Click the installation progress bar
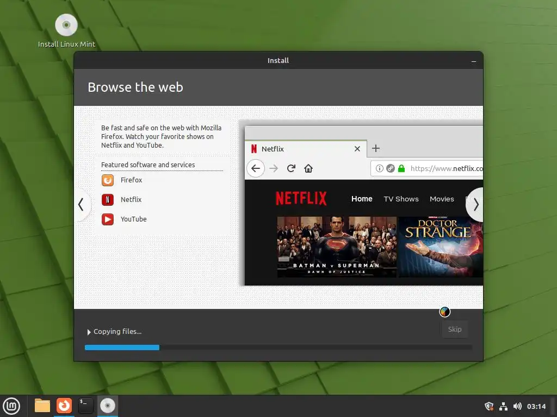The width and height of the screenshot is (557, 417). (278, 347)
